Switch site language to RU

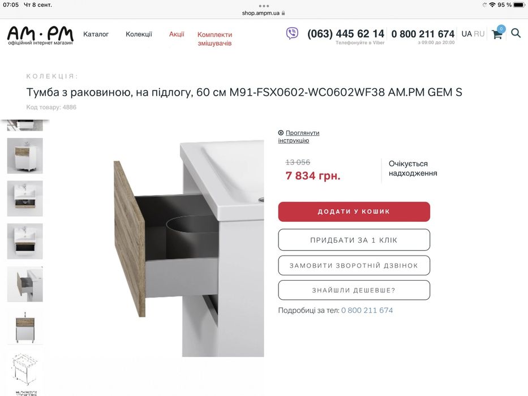click(x=479, y=34)
